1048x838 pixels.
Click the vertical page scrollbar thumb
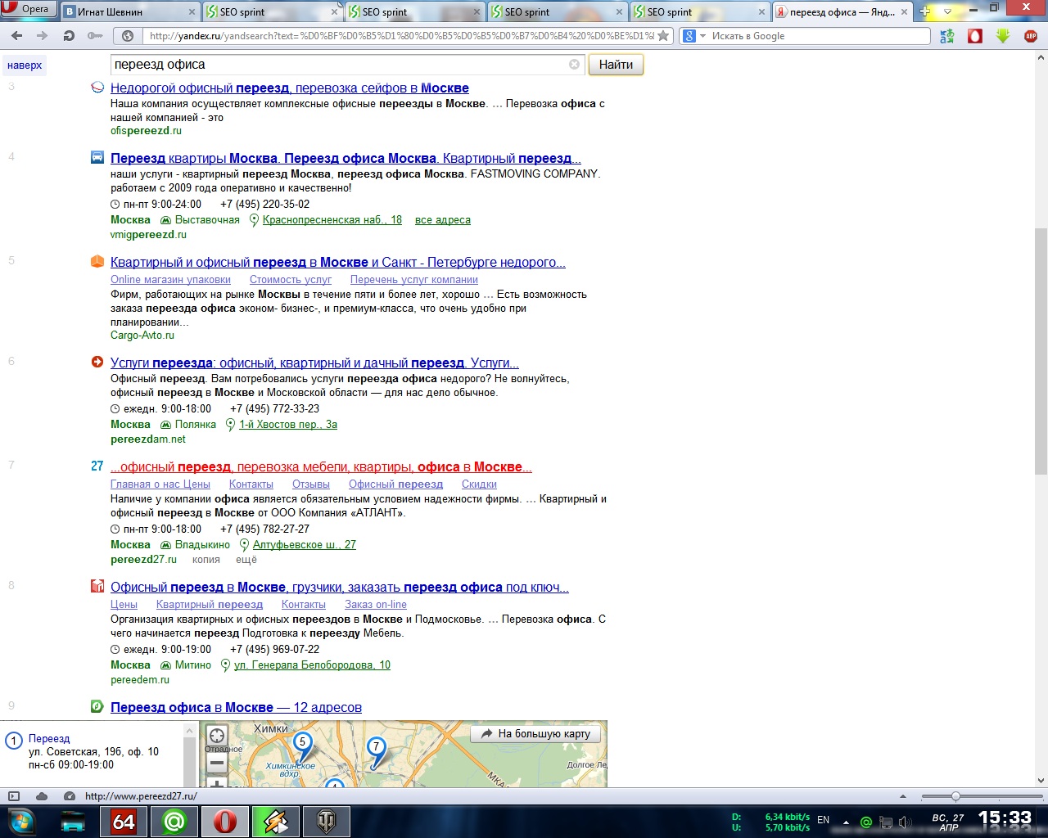point(1041,352)
